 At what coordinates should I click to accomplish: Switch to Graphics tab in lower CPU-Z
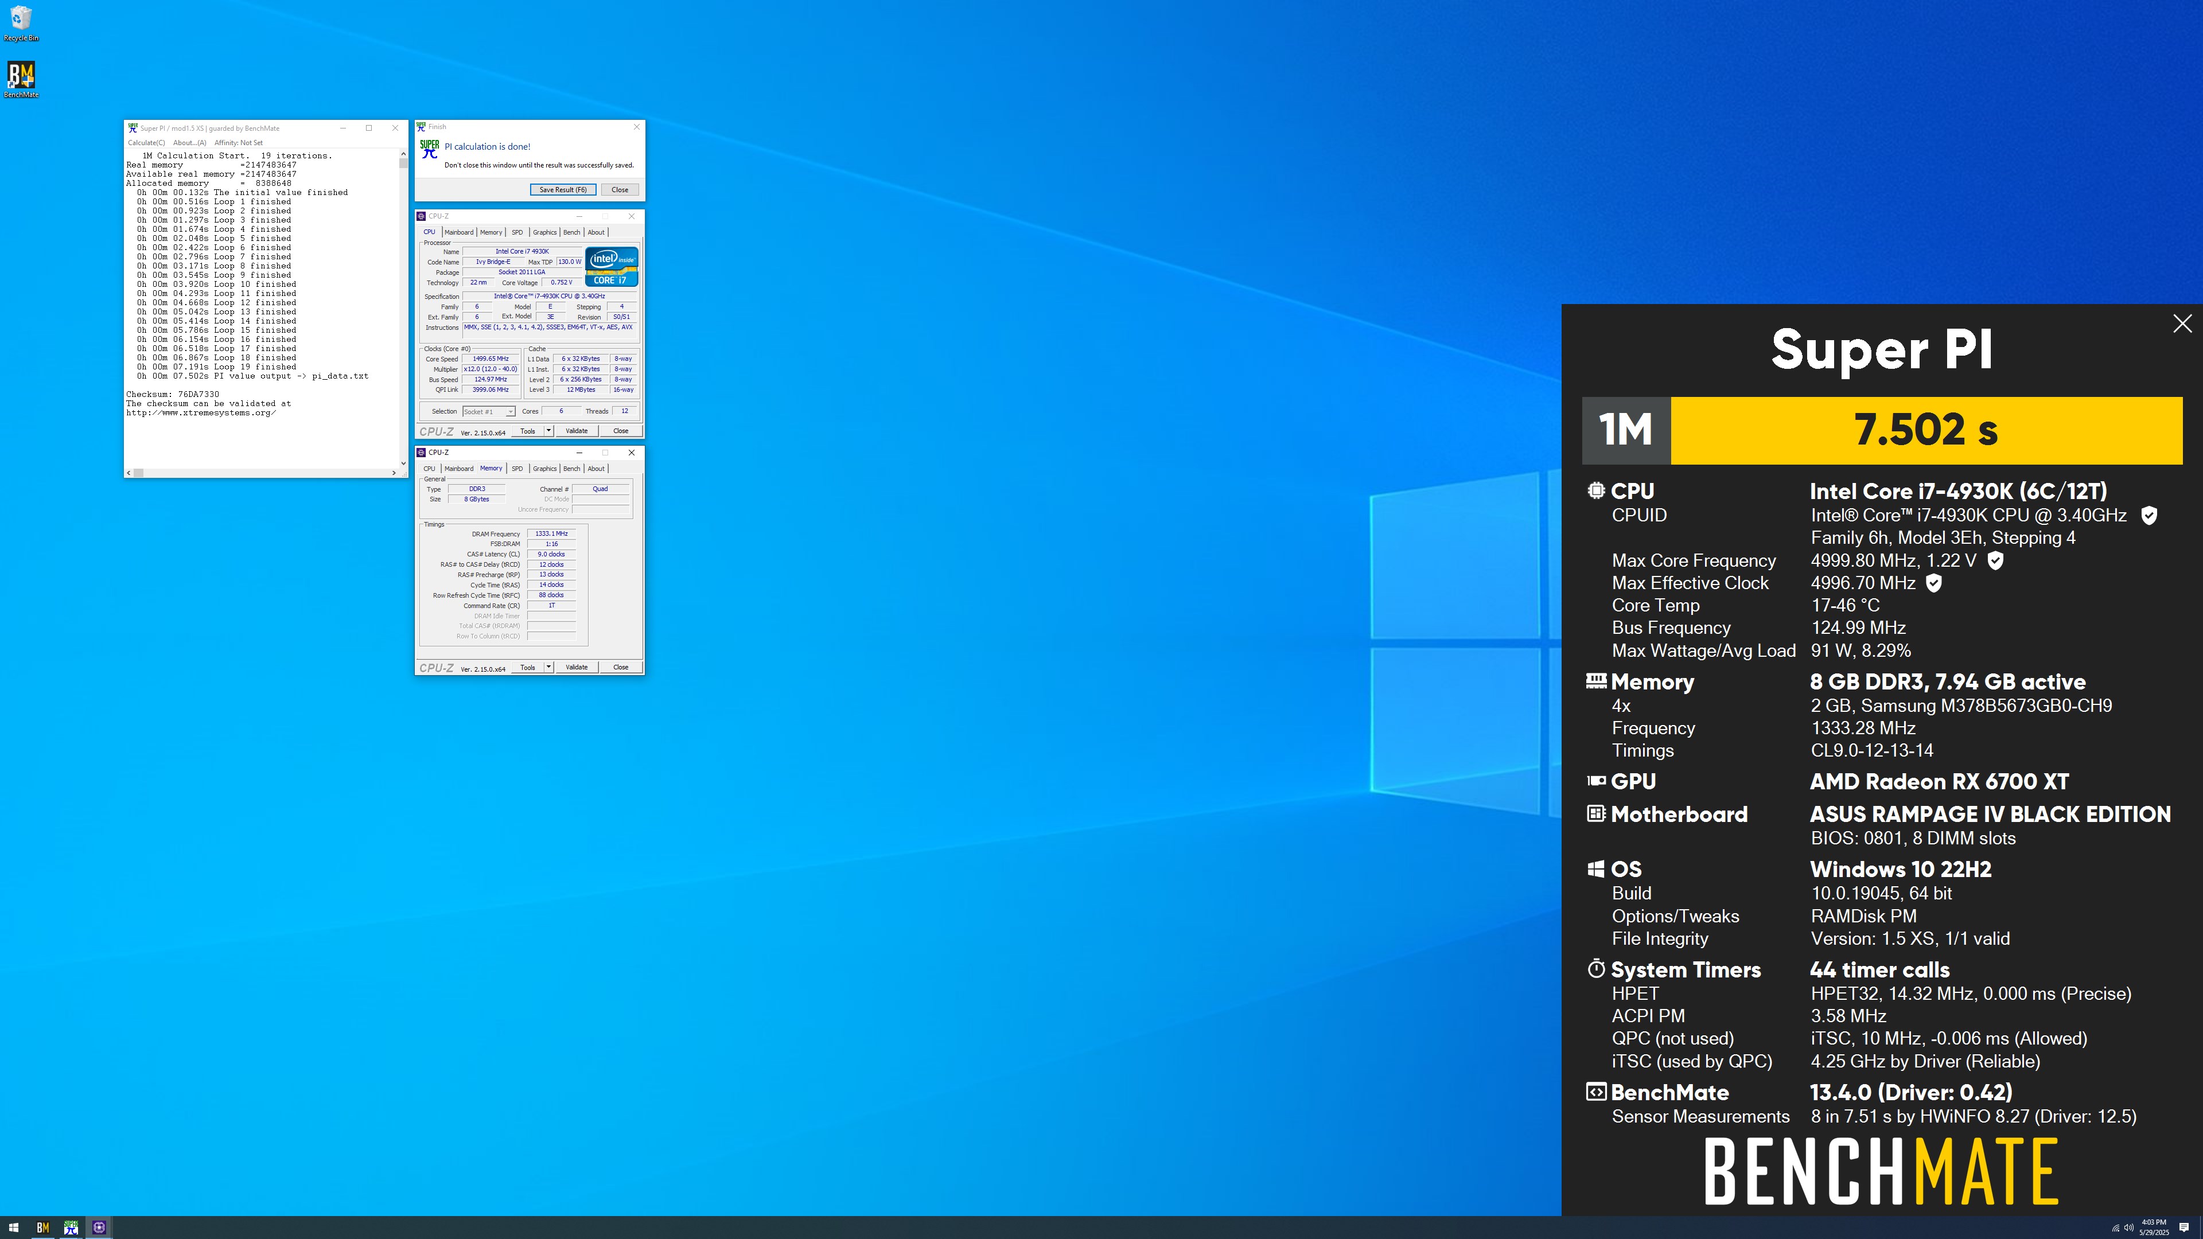544,469
